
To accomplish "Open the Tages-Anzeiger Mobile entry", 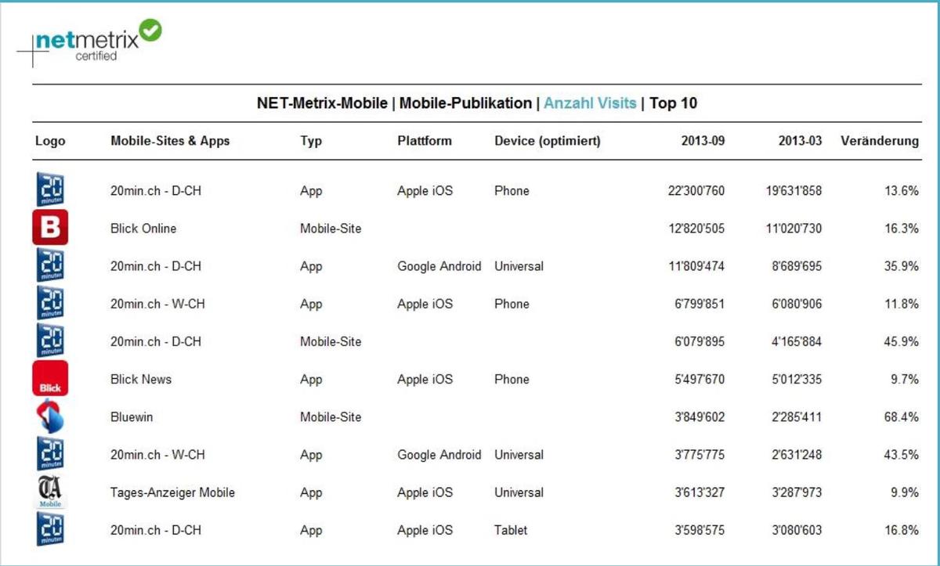I will (172, 492).
